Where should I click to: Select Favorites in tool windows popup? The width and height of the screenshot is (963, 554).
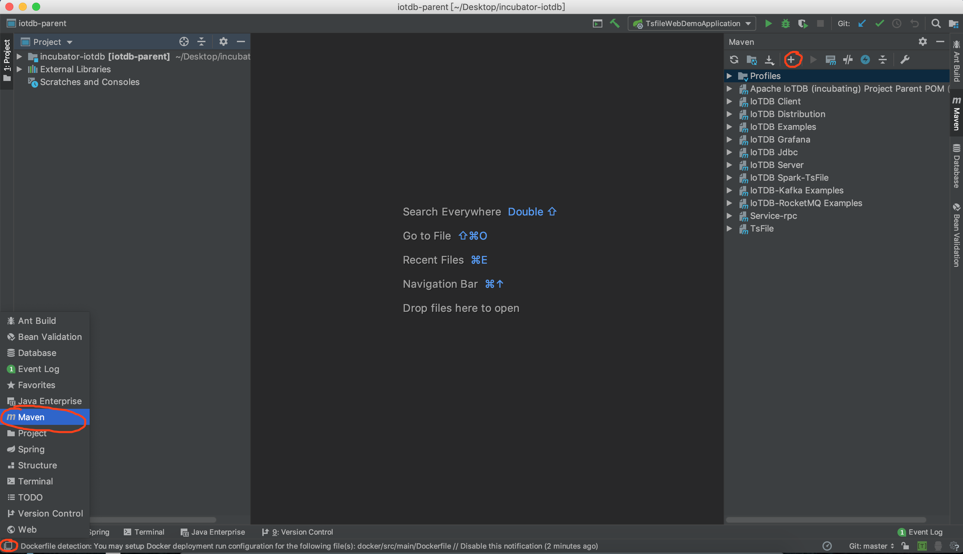click(45, 385)
